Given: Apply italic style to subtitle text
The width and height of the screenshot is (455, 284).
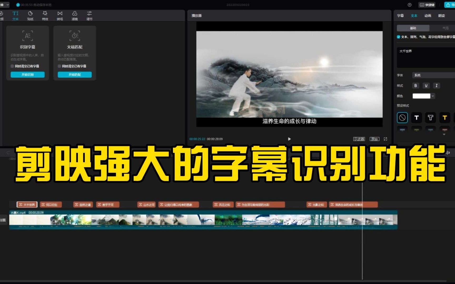Looking at the screenshot, I should click(x=436, y=85).
